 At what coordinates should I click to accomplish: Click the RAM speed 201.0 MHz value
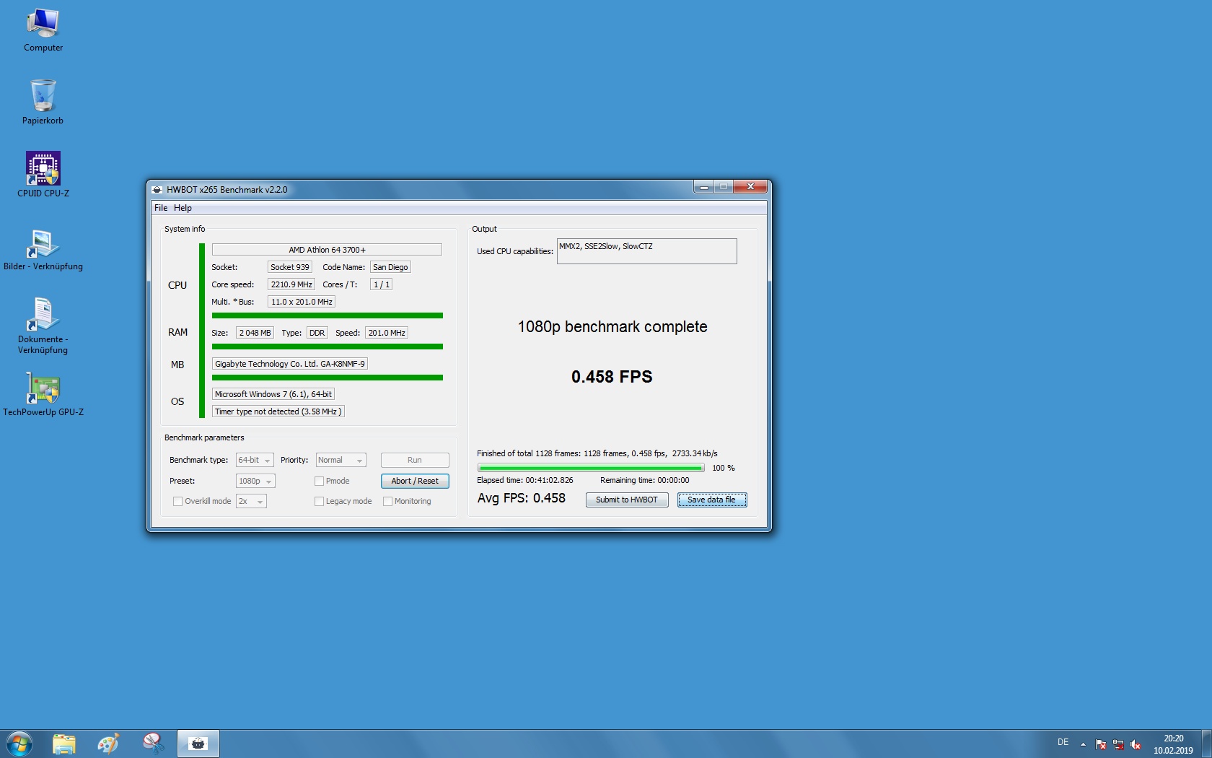click(x=387, y=333)
